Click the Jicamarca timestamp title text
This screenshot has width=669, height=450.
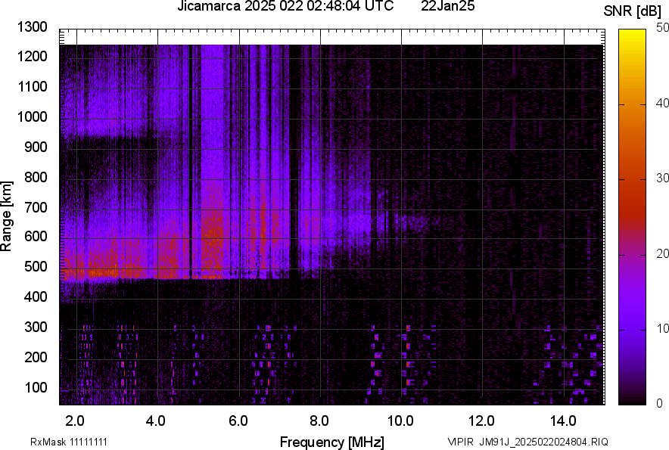coord(285,7)
